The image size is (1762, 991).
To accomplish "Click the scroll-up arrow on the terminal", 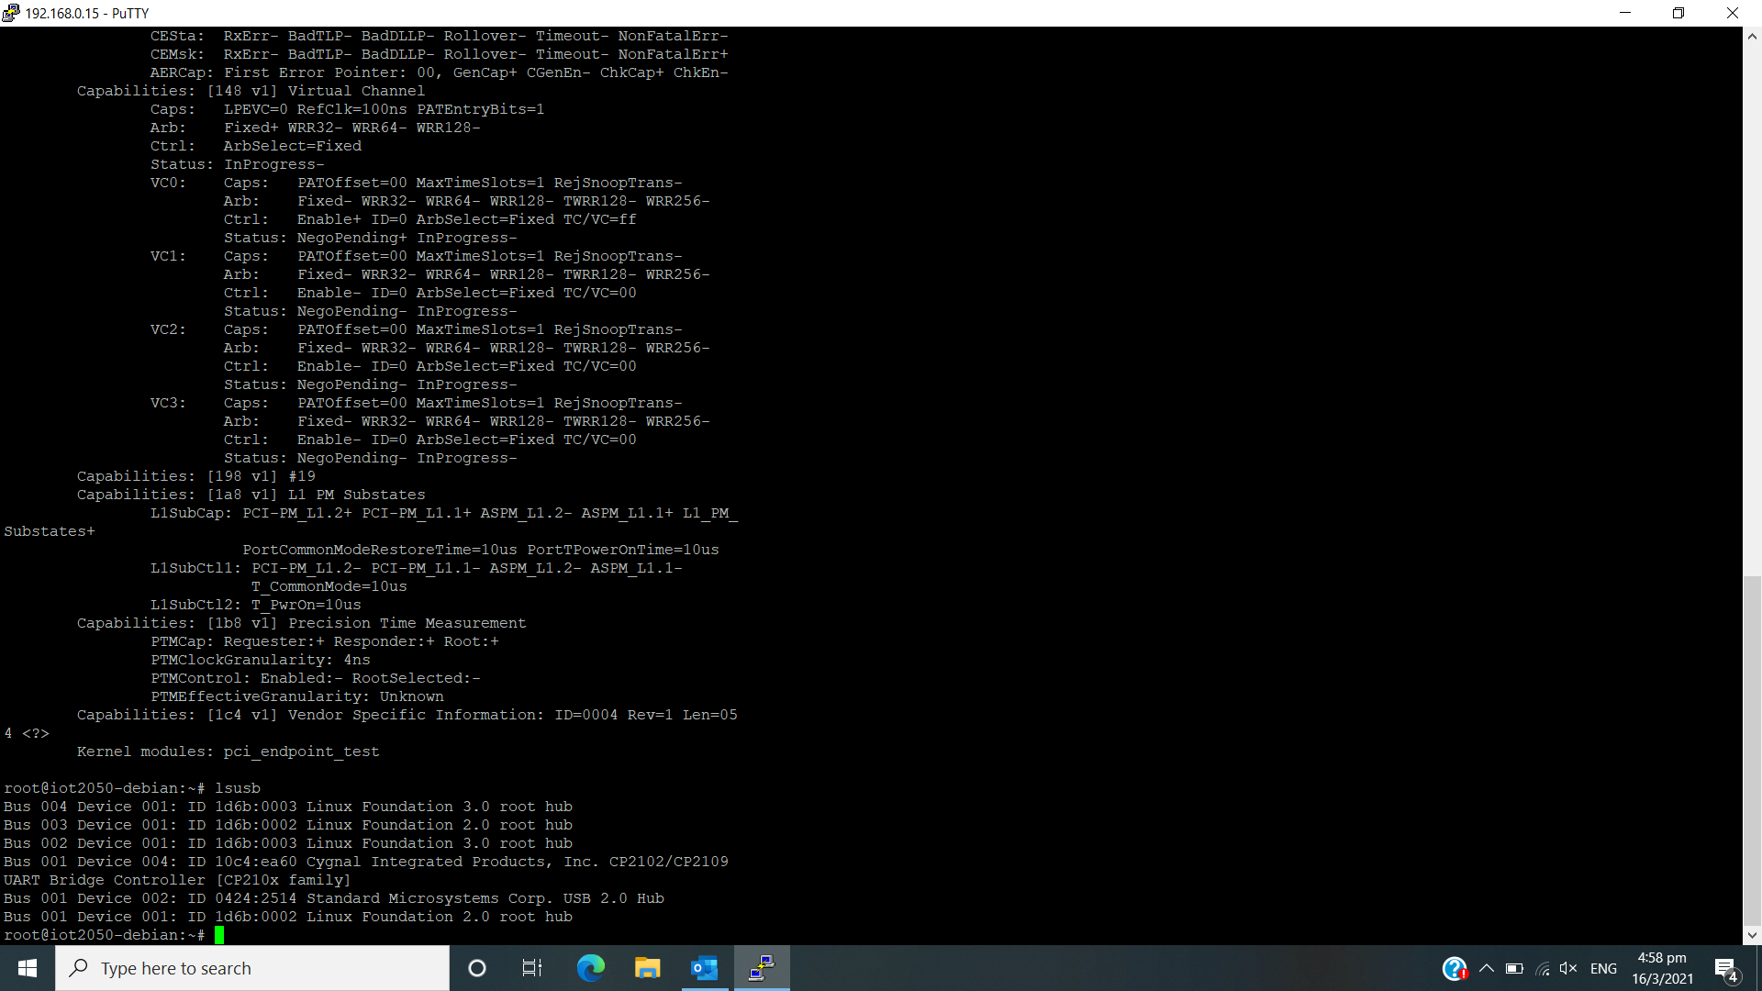I will click(x=1753, y=36).
